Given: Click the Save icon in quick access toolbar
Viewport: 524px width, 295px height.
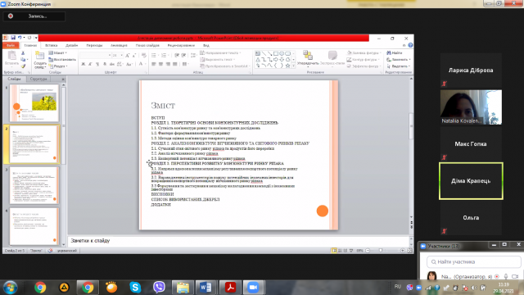Looking at the screenshot, I should 13,38.
